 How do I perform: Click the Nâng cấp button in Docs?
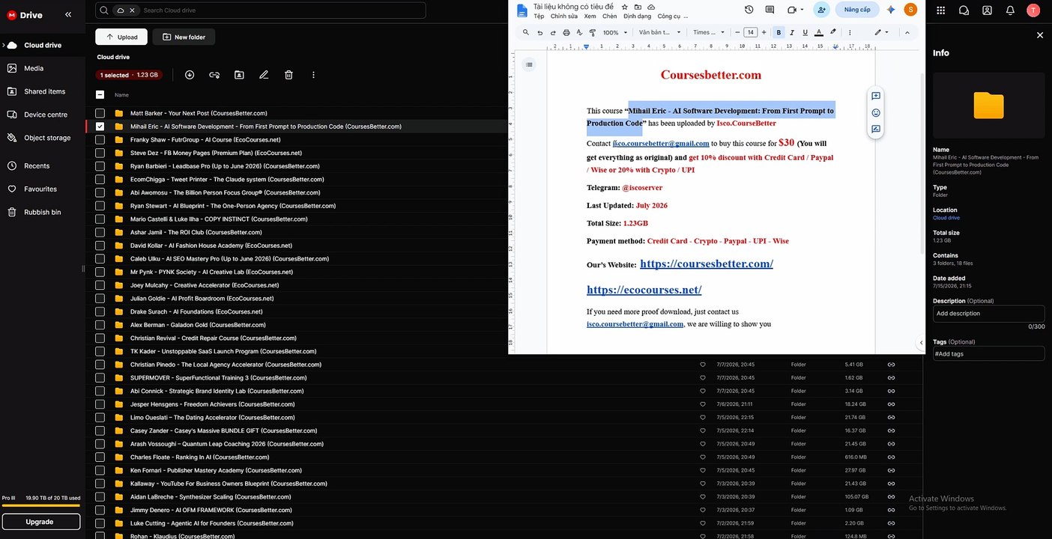(x=857, y=10)
